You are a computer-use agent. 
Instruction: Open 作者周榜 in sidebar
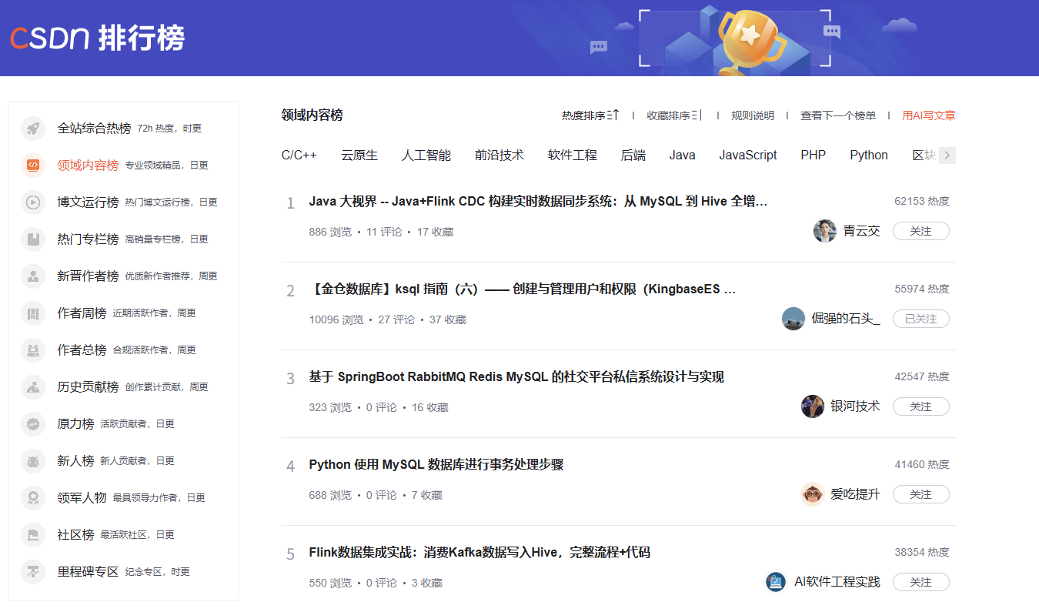82,313
